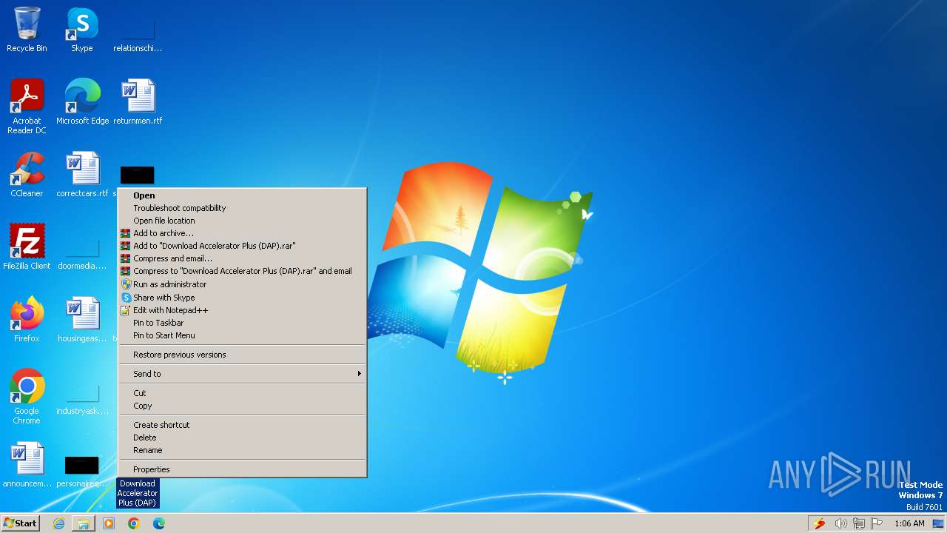
Task: Choose Restore previous versions
Action: click(243, 355)
